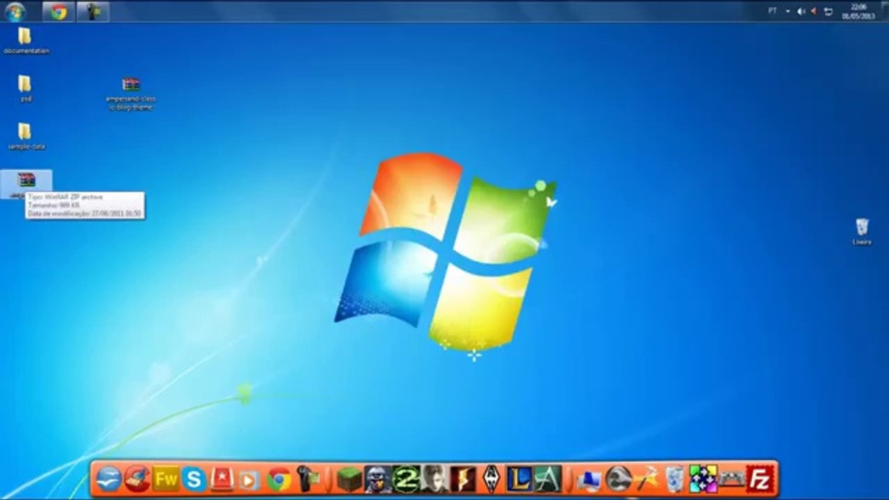The image size is (889, 500).
Task: Open the colorful arrows dock icon
Action: [x=704, y=478]
